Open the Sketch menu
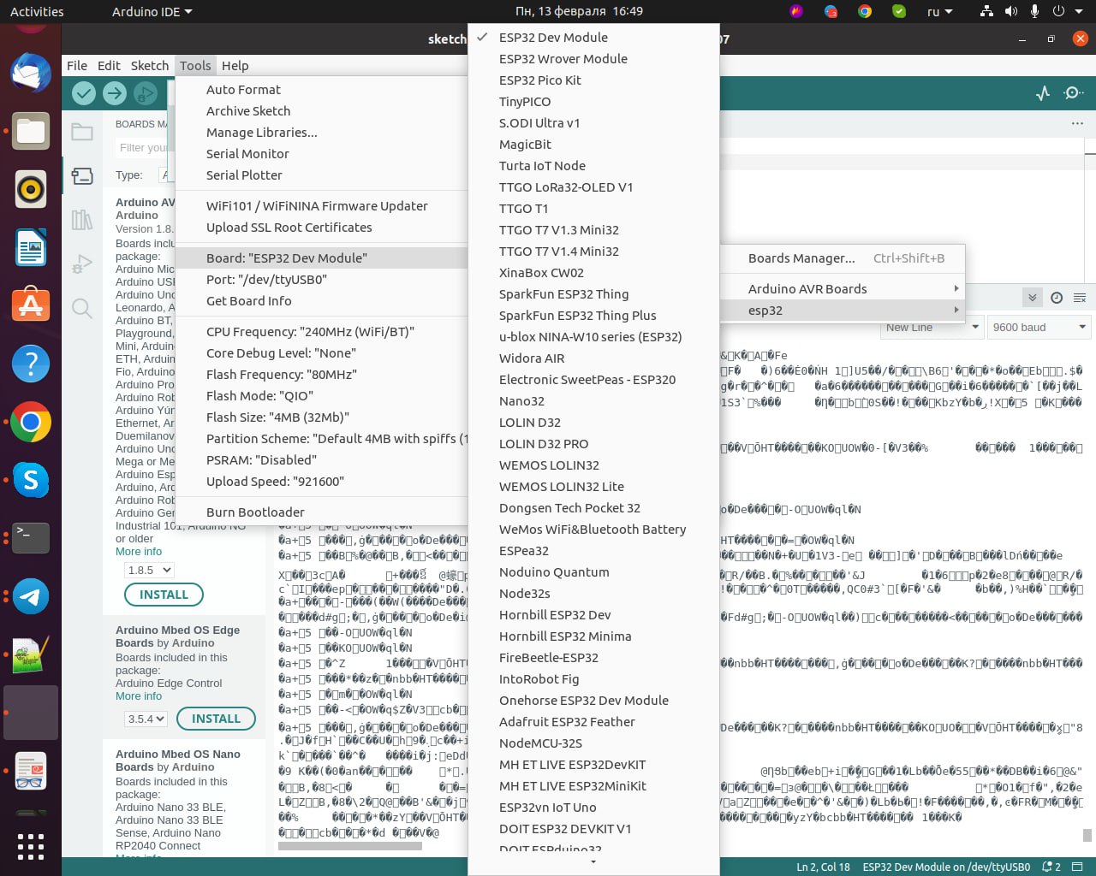This screenshot has height=876, width=1096. pos(150,66)
